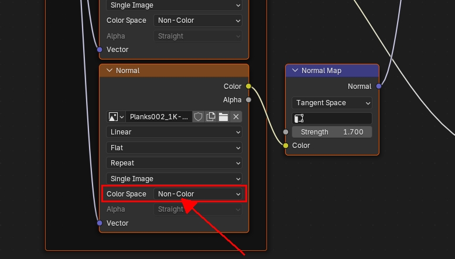This screenshot has height=259, width=455.
Task: Collapse the Normal image texture node
Action: [x=109, y=71]
